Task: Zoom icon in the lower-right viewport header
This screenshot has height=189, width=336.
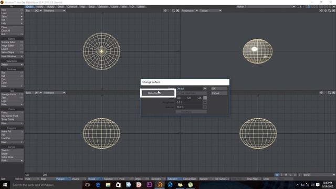Action: [329, 93]
